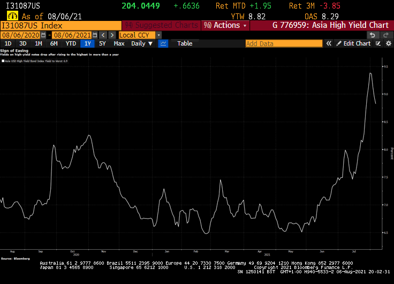
Task: Select the Max range tab
Action: pyautogui.click(x=119, y=43)
